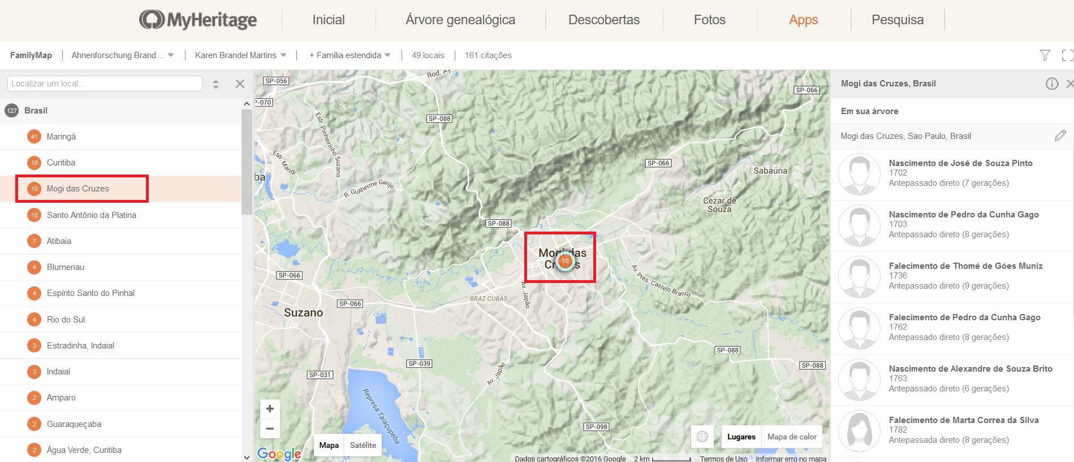Select the Mapa view toggle
The height and width of the screenshot is (462, 1074).
pos(329,445)
